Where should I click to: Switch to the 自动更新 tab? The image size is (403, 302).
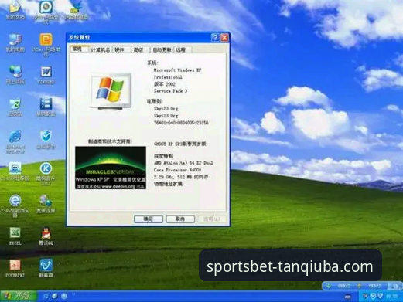tap(162, 50)
